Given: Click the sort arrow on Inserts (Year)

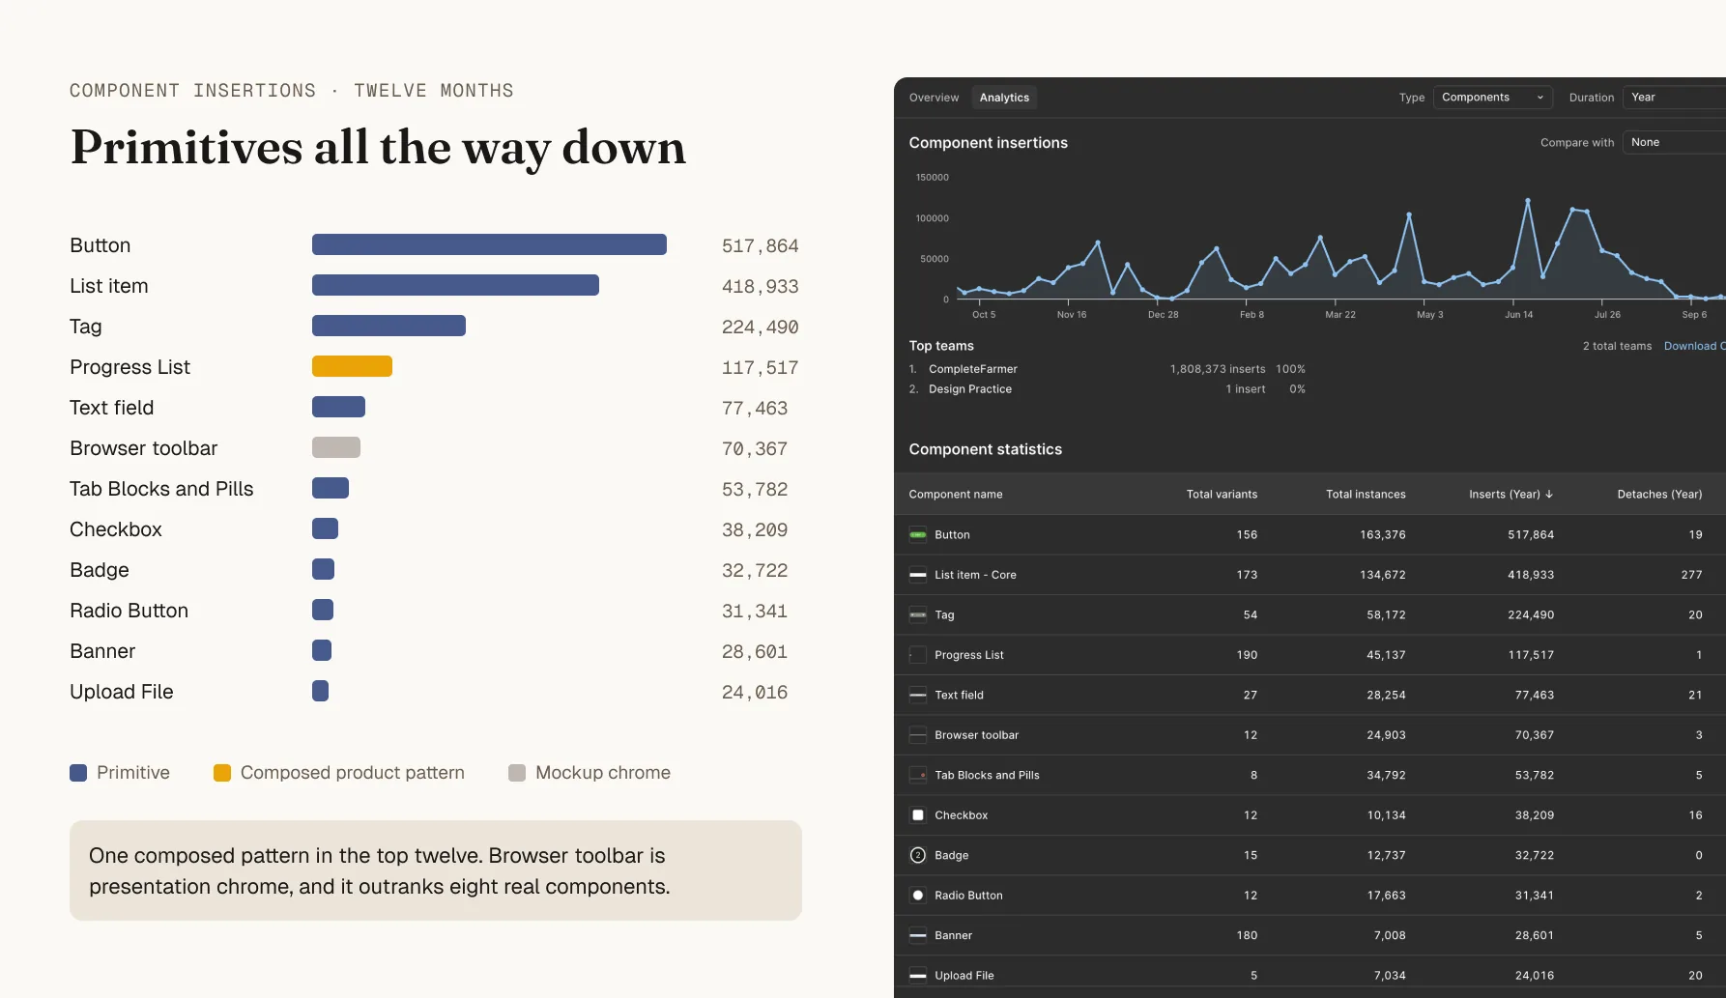Looking at the screenshot, I should click(x=1549, y=494).
